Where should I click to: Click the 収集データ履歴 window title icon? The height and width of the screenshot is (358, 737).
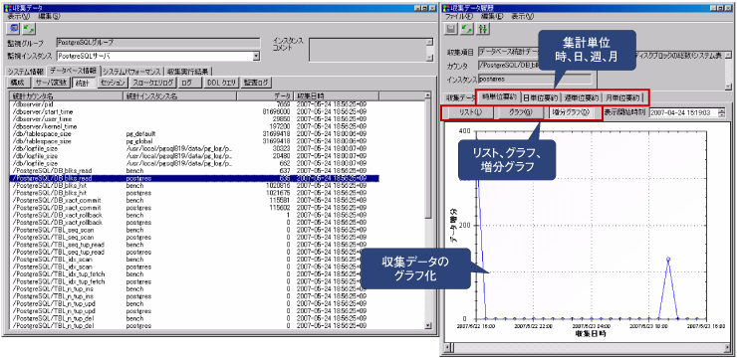(445, 8)
